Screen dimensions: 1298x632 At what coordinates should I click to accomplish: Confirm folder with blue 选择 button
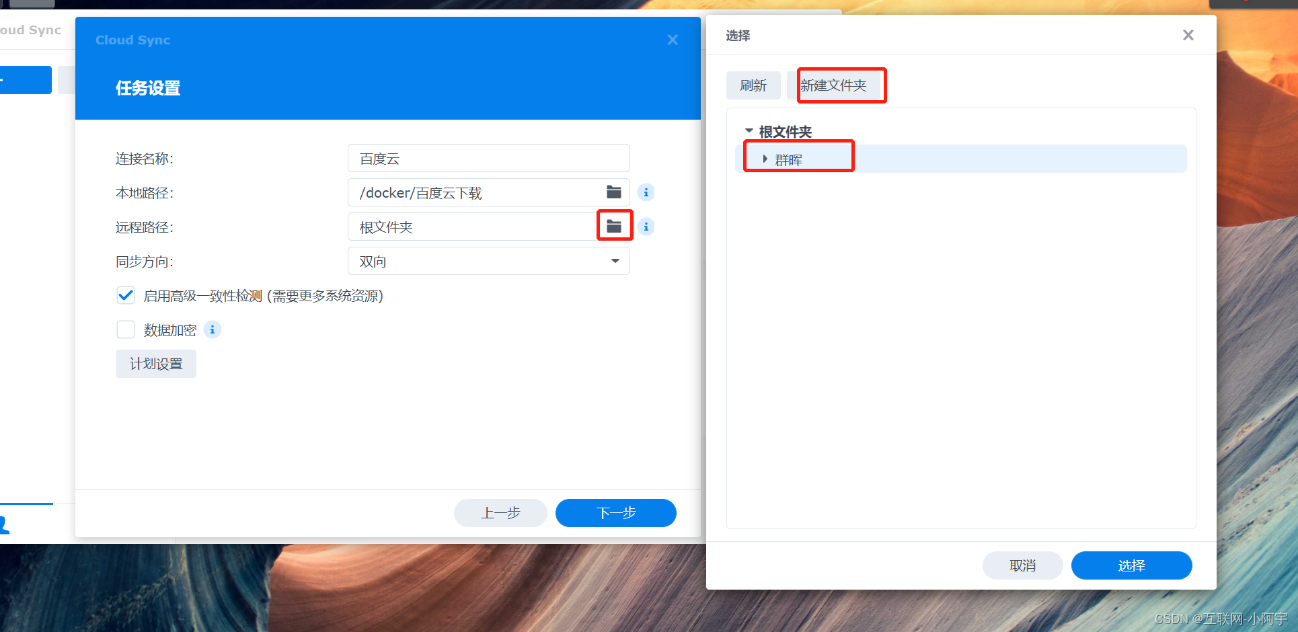pyautogui.click(x=1131, y=565)
